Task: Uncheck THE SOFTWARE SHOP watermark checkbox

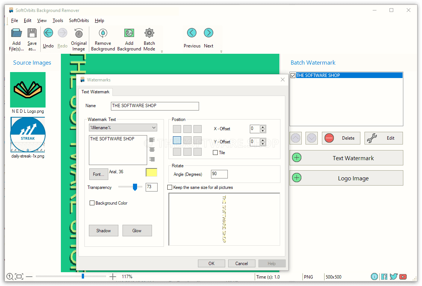Action: [293, 75]
